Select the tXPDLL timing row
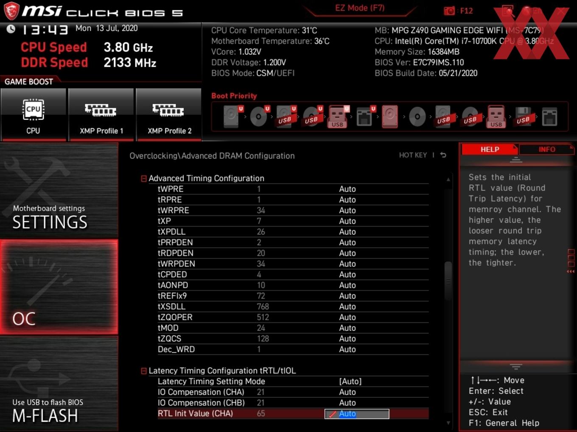The height and width of the screenshot is (432, 577). (293, 232)
